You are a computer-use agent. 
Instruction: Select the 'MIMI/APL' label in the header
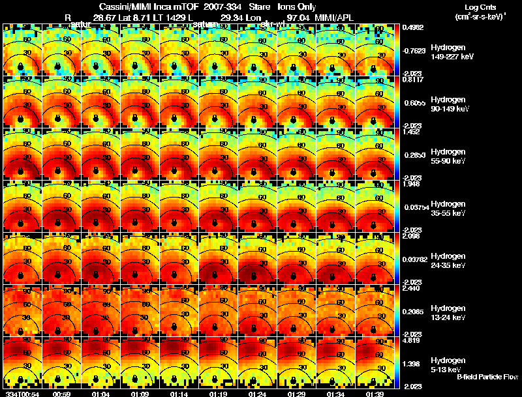pos(334,18)
